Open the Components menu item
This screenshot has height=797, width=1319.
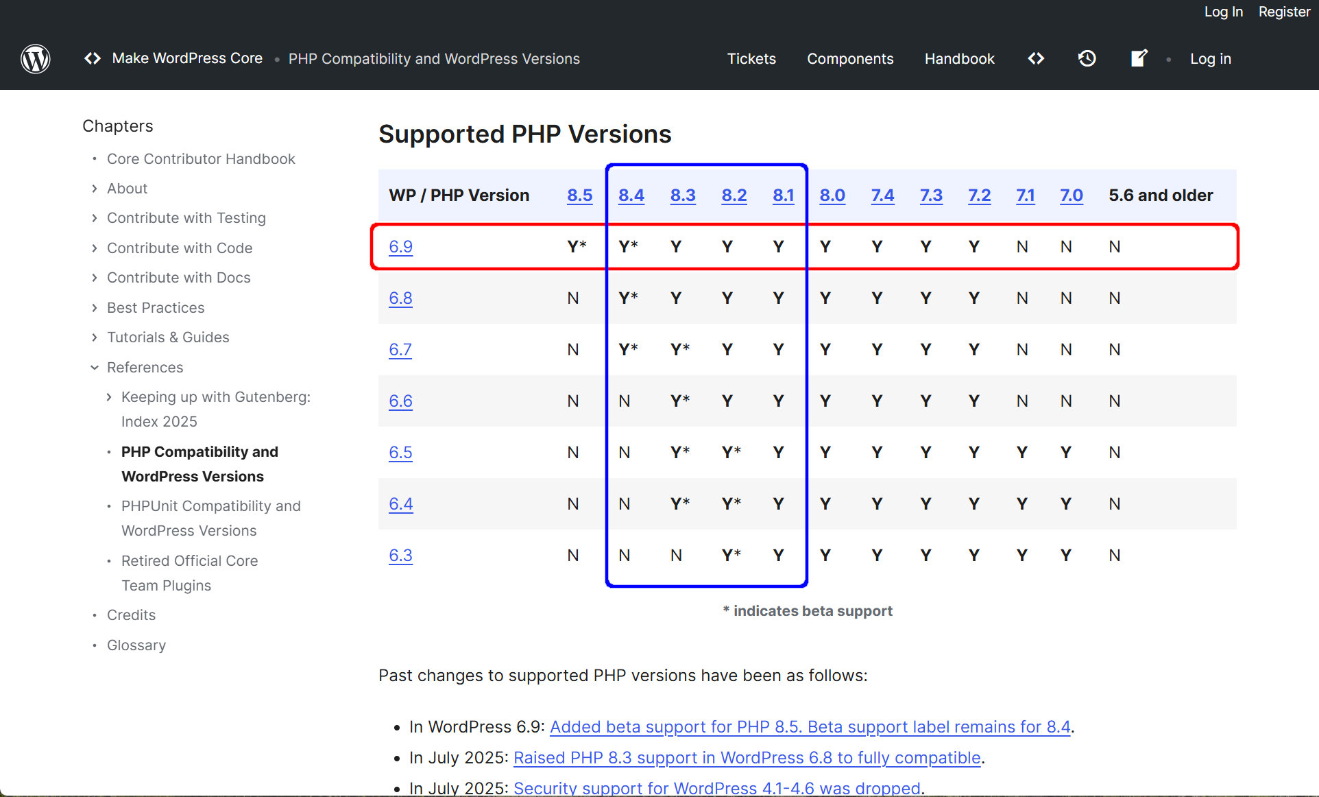(x=850, y=59)
